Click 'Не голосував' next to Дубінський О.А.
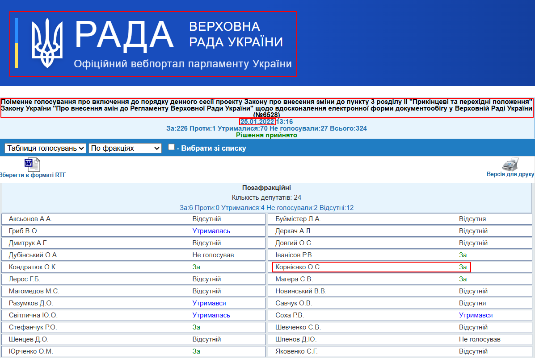Screen dimensions: 535x358 pyautogui.click(x=213, y=255)
